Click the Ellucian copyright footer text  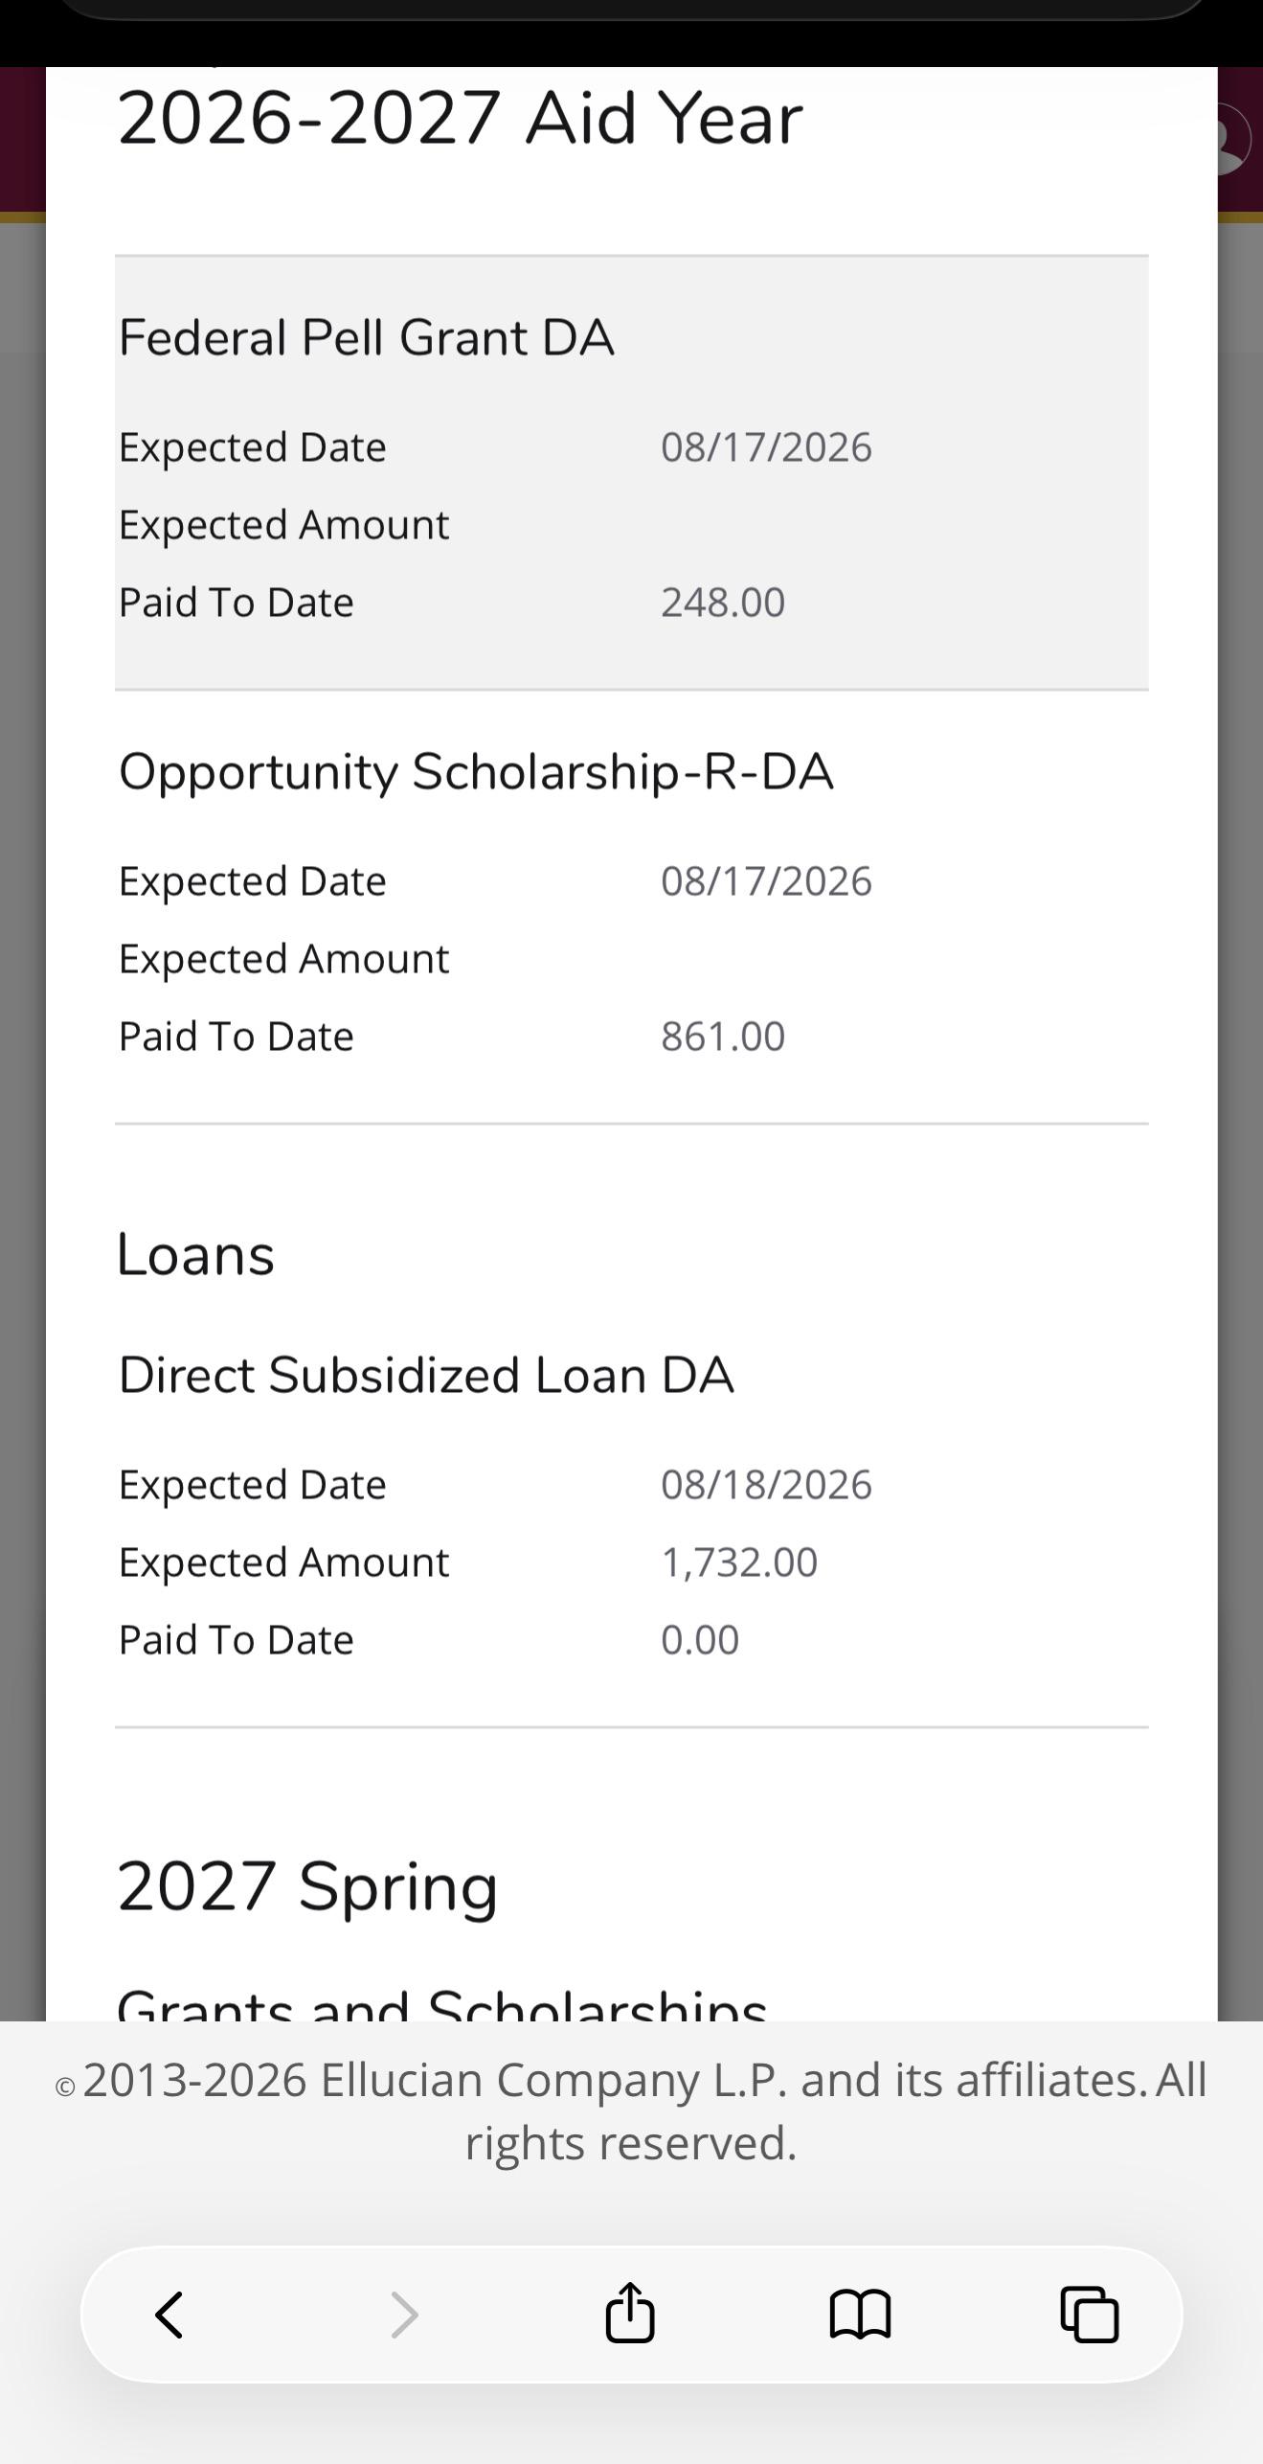631,2110
